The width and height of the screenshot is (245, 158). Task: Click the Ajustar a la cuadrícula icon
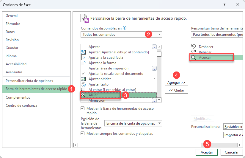coord(83,58)
